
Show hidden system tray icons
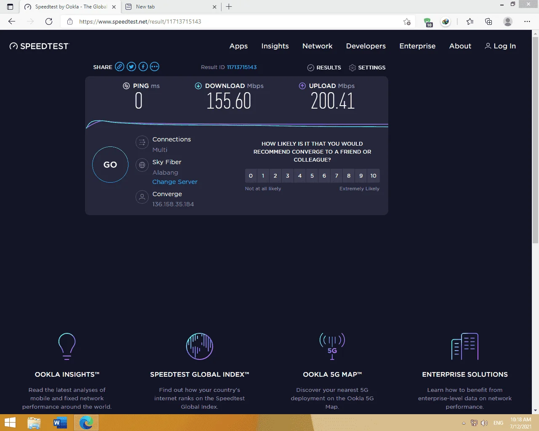pyautogui.click(x=464, y=423)
